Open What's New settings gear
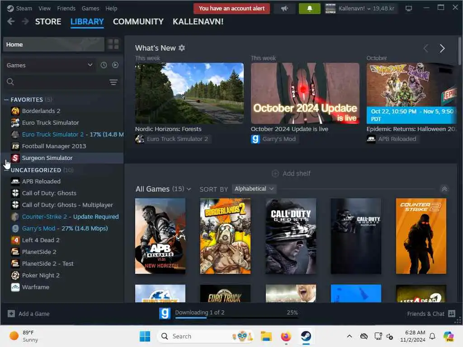This screenshot has height=347, width=463. click(x=182, y=48)
